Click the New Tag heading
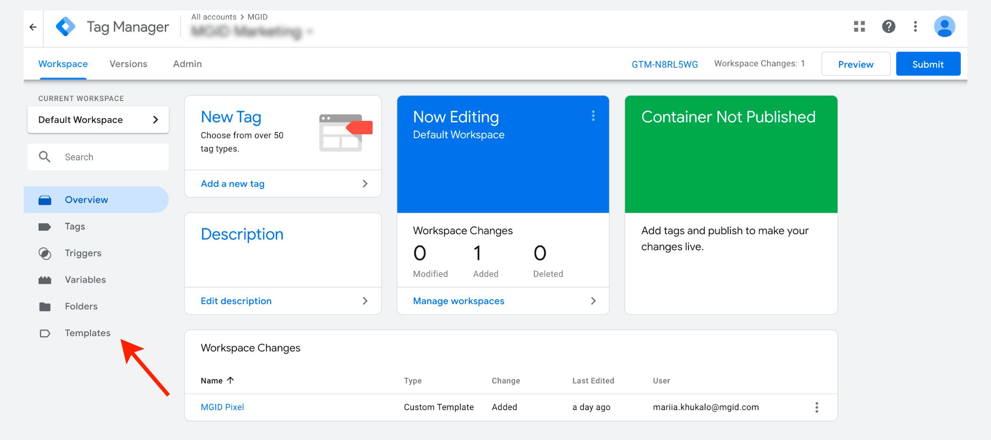Viewport: 991px width, 440px height. click(231, 117)
